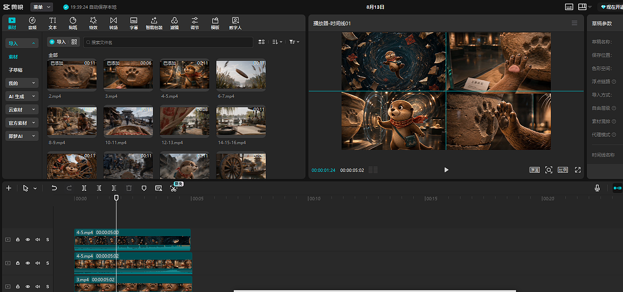Open the 比例 aspect ratio button
The image size is (623, 292).
tap(563, 170)
